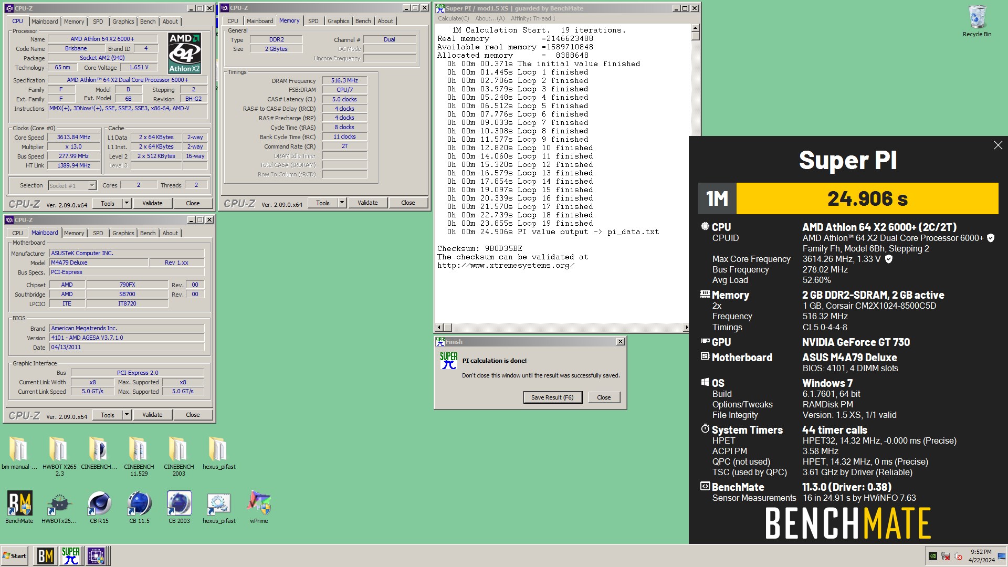Open the HWBOT X265 2.3 folder
1008x567 pixels.
click(59, 456)
